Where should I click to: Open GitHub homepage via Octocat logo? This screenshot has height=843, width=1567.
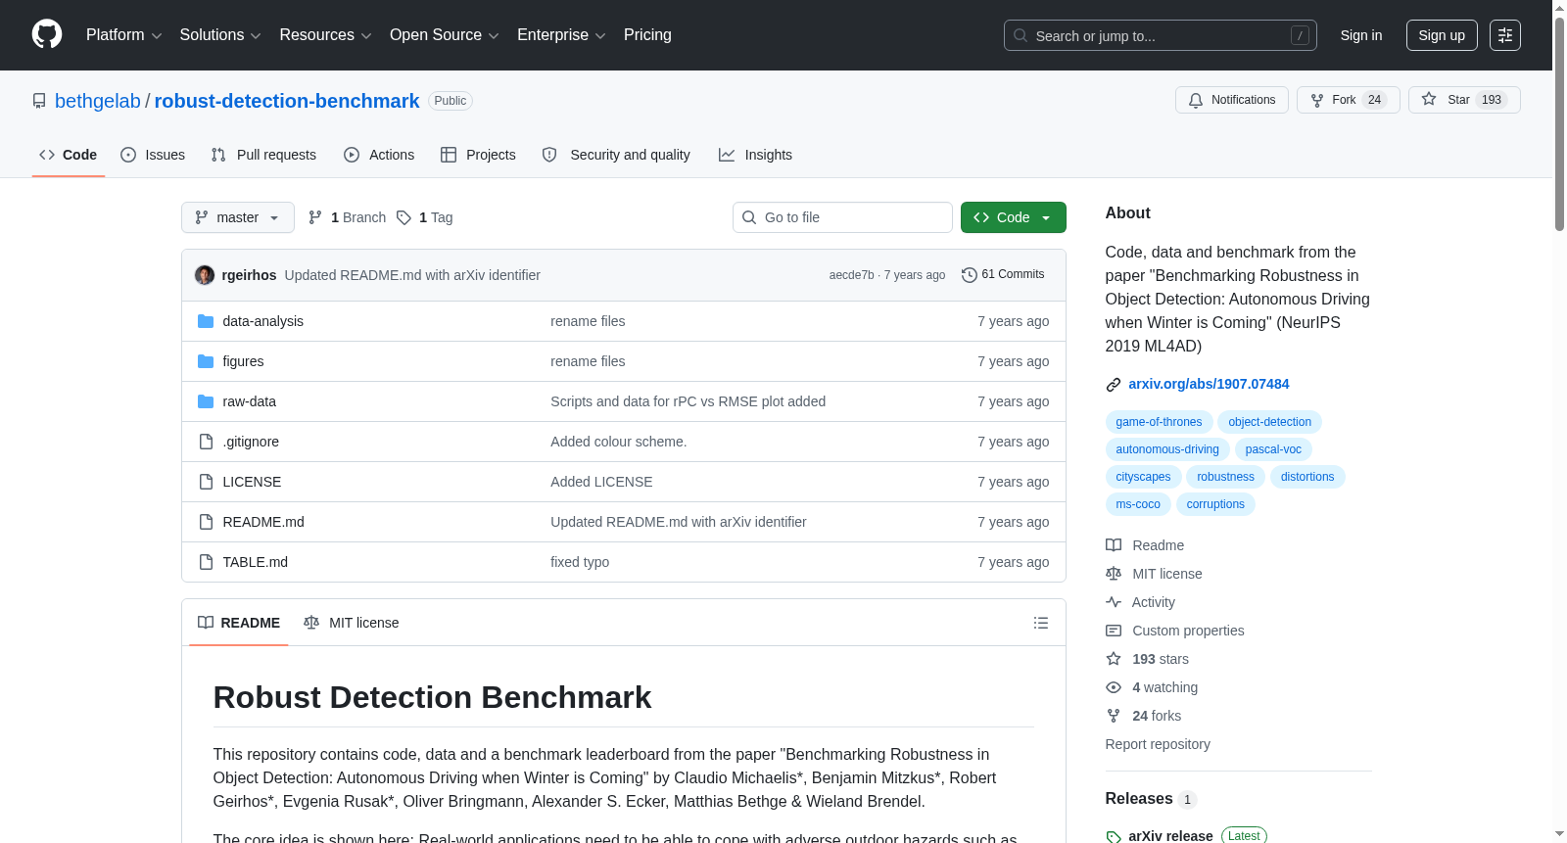click(47, 34)
